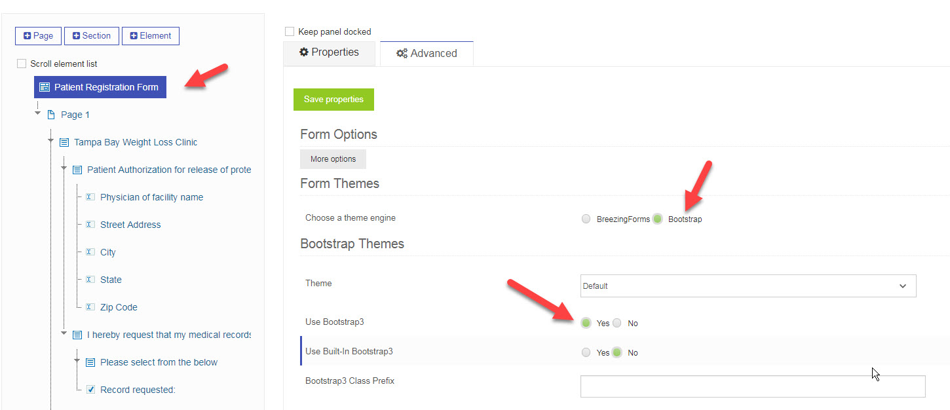
Task: Click the section icon beside Tampa Bay Weight Loss Clinic
Action: [63, 141]
